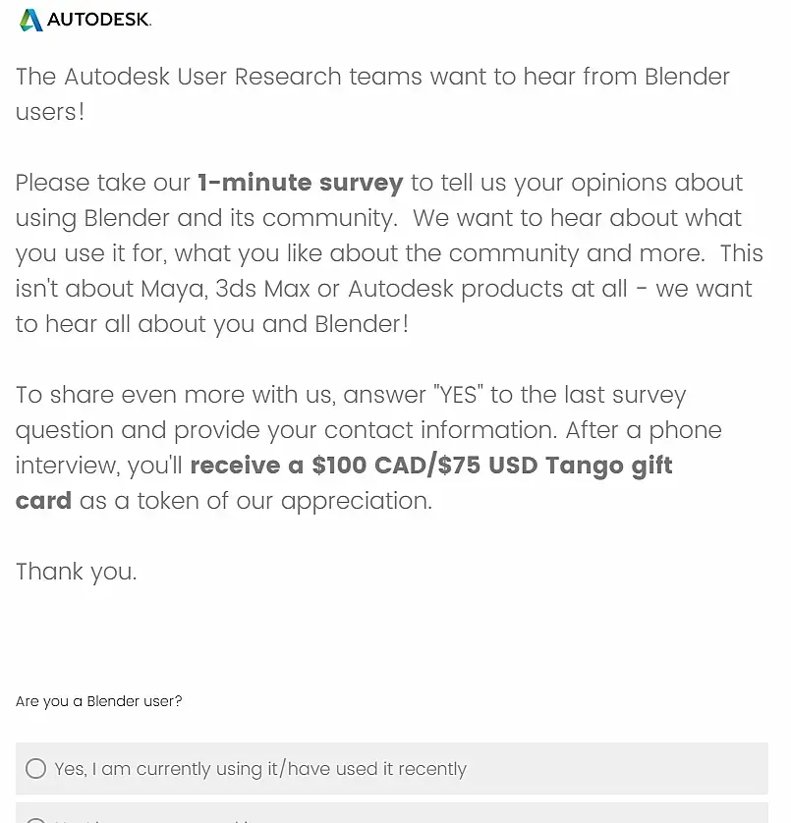Image resolution: width=791 pixels, height=823 pixels.
Task: Click the word "users!" in the intro
Action: pyautogui.click(x=50, y=112)
